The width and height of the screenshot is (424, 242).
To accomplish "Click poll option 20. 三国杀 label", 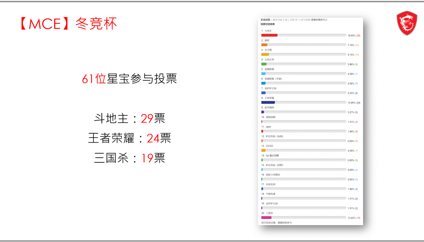I will tap(267, 213).
